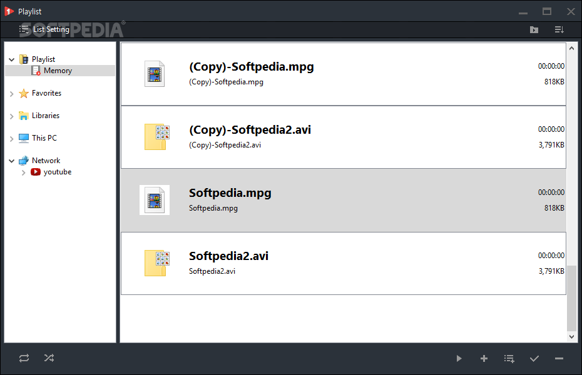Viewport: 582px width, 375px height.
Task: Click the checkmark select icon
Action: tap(534, 358)
